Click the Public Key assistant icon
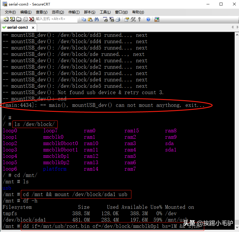Image resolution: width=239 pixels, height=232 pixels. [139, 19]
